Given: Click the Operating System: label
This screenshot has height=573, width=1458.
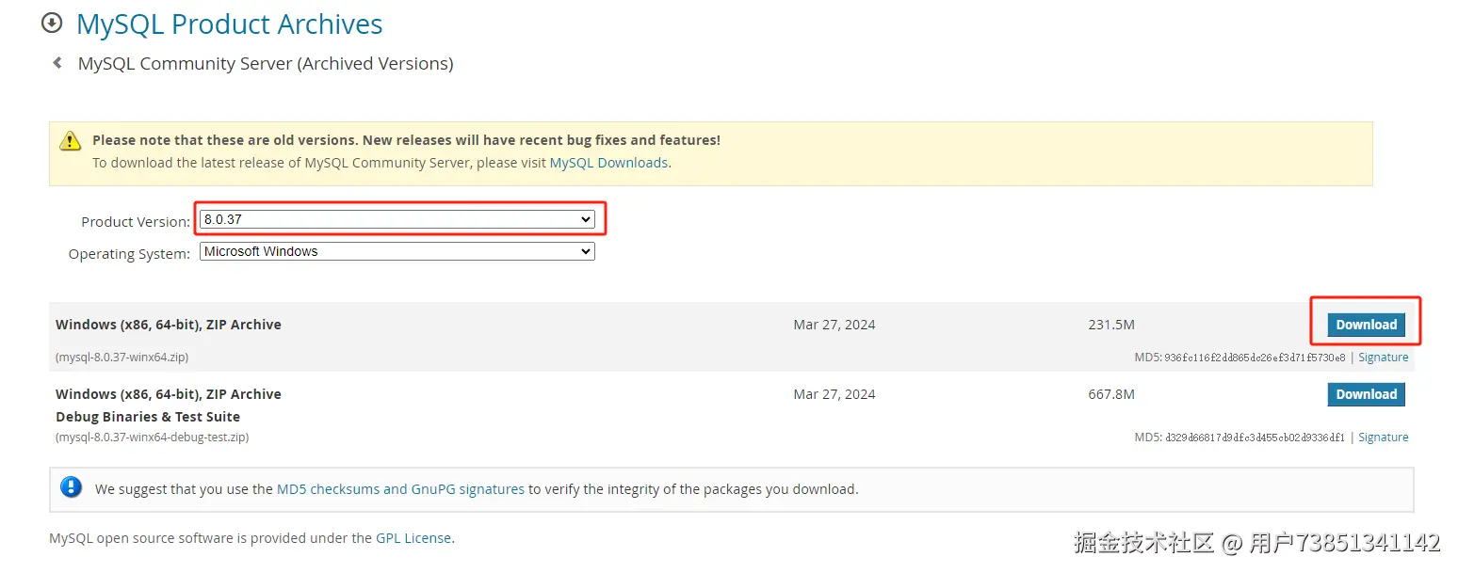Looking at the screenshot, I should (129, 254).
